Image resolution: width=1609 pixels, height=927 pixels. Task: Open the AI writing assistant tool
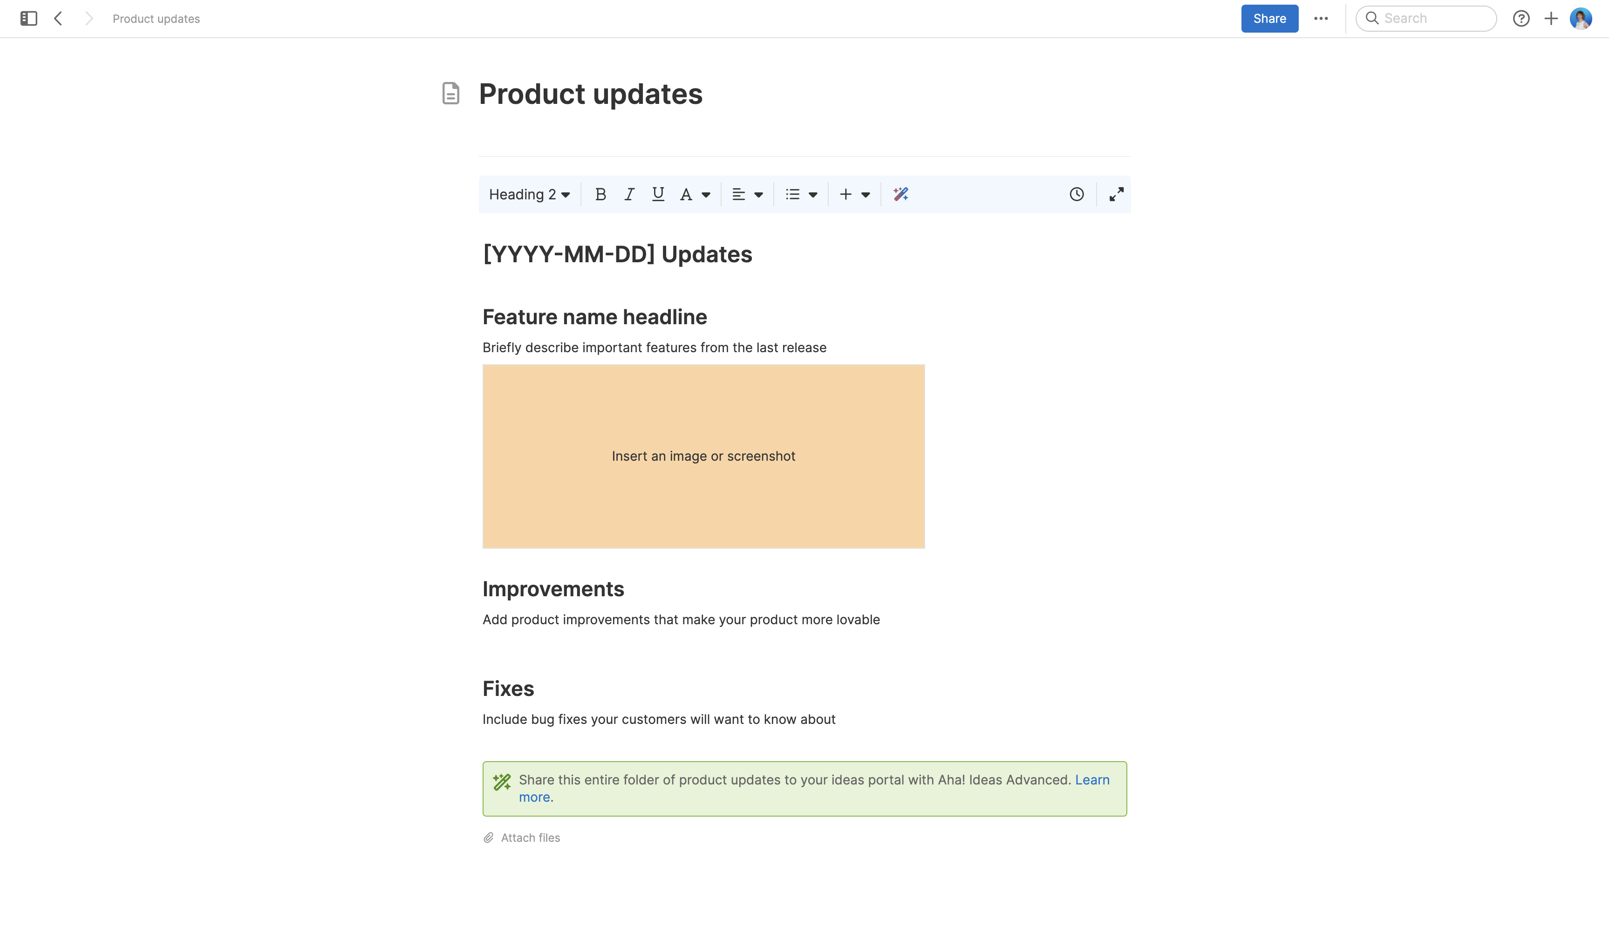click(900, 194)
